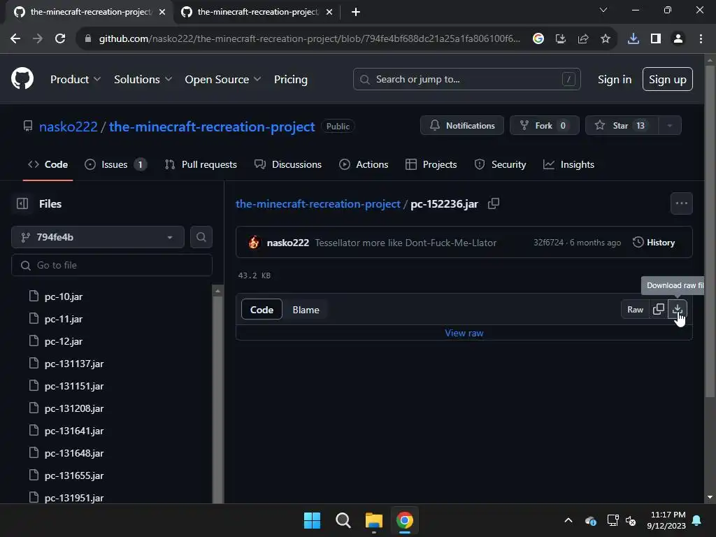The height and width of the screenshot is (537, 716).
Task: Download the raw file icon button
Action: (678, 310)
